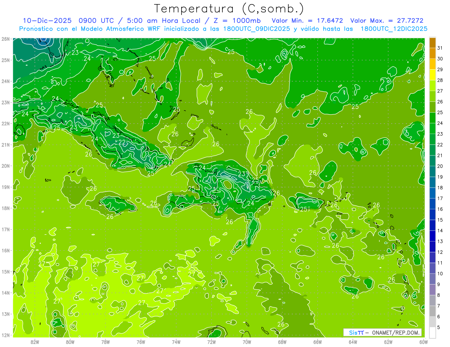450x347 pixels.
Task: Click the '74W' longitude axis label
Action: point(176,342)
